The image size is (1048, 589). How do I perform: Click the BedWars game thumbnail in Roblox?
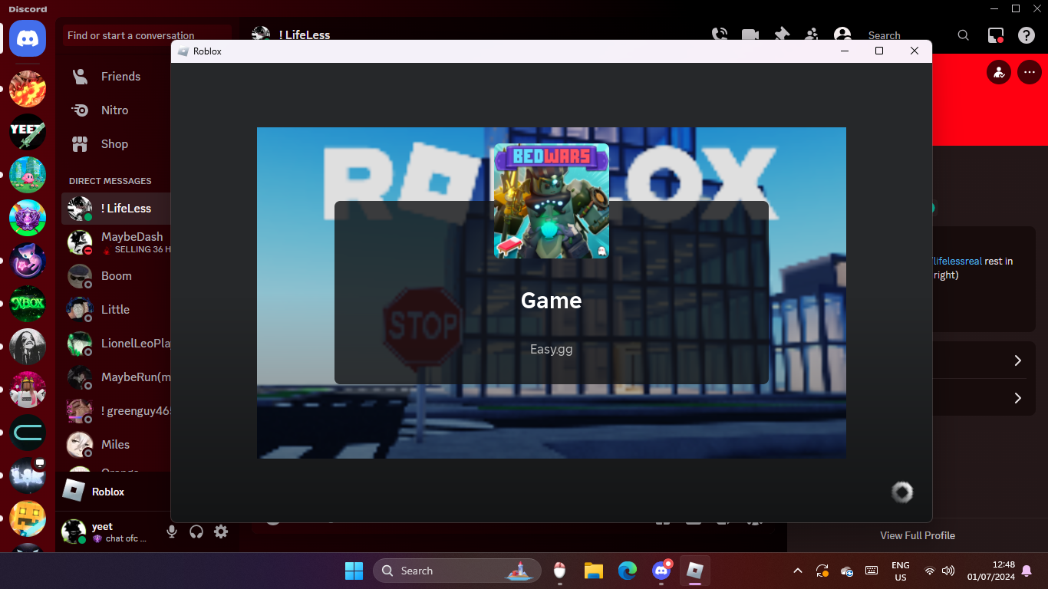pos(552,201)
